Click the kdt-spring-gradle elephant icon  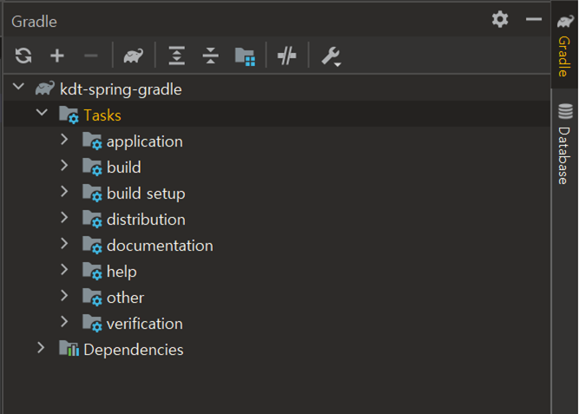(x=45, y=89)
